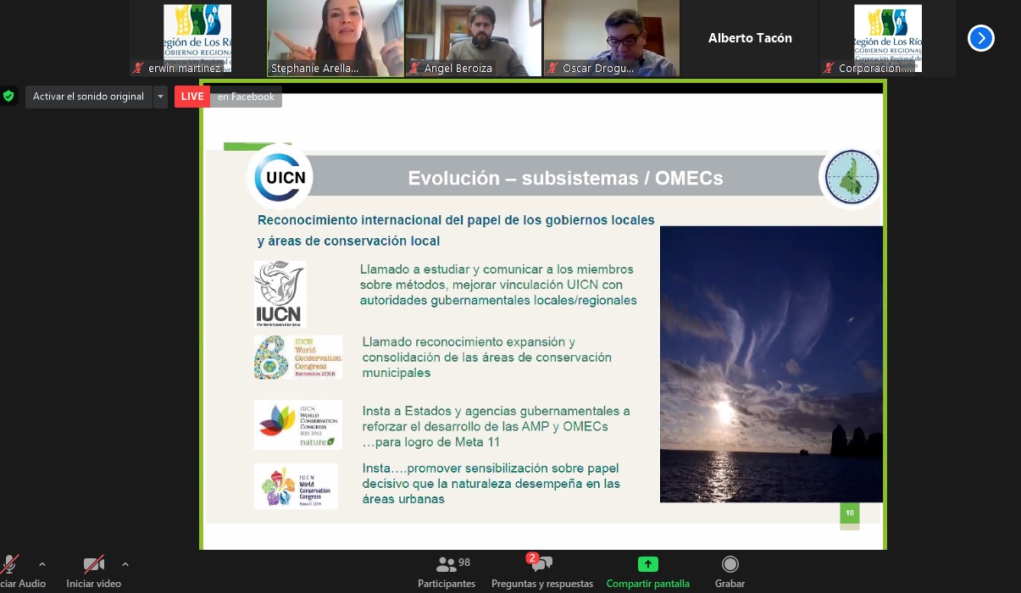1021x593 pixels.
Task: Click the Hawaii congress flower logo
Action: coord(296,486)
